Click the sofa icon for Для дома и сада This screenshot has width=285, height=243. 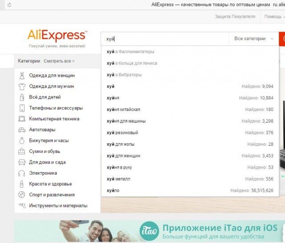22,162
